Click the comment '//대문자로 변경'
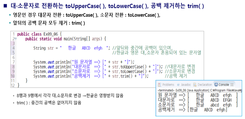The height and width of the screenshot is (119, 245). [x=180, y=67]
